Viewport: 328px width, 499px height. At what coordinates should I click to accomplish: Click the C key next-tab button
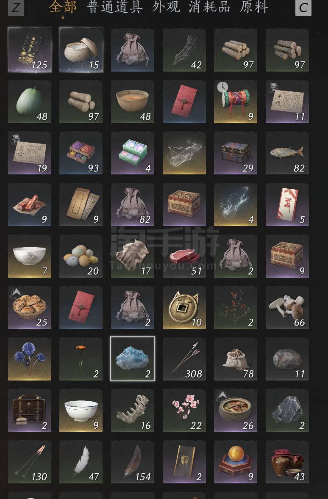click(303, 8)
